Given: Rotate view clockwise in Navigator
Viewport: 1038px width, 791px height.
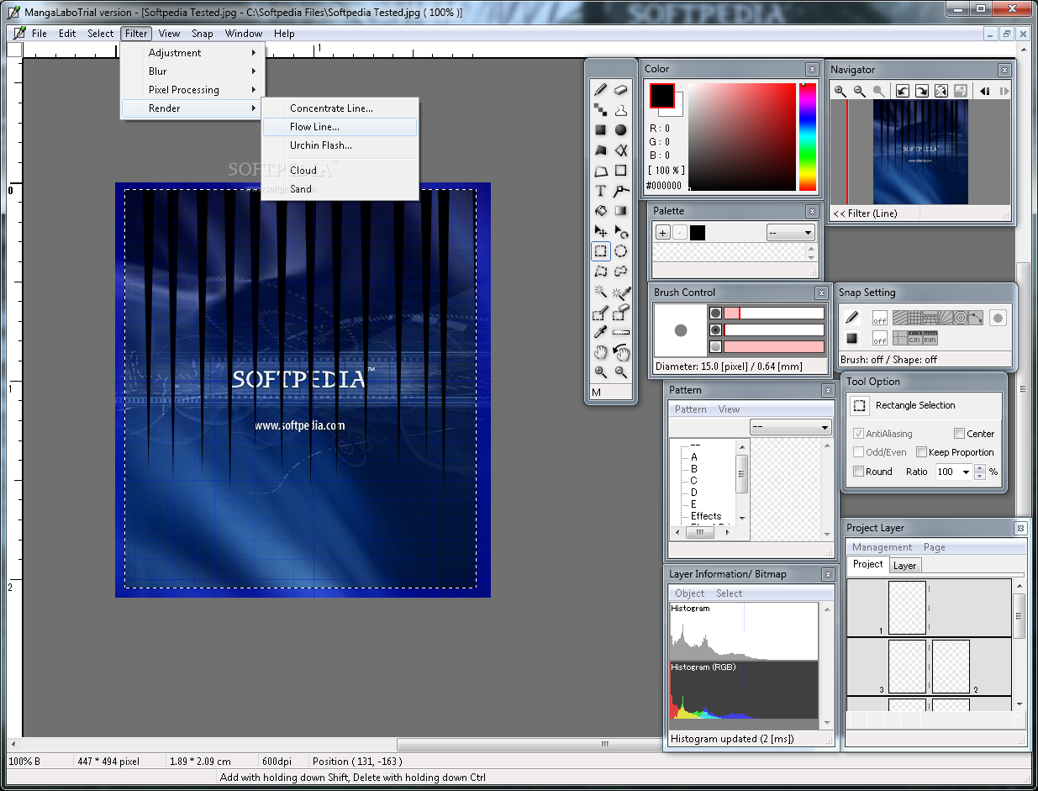Looking at the screenshot, I should tap(922, 91).
